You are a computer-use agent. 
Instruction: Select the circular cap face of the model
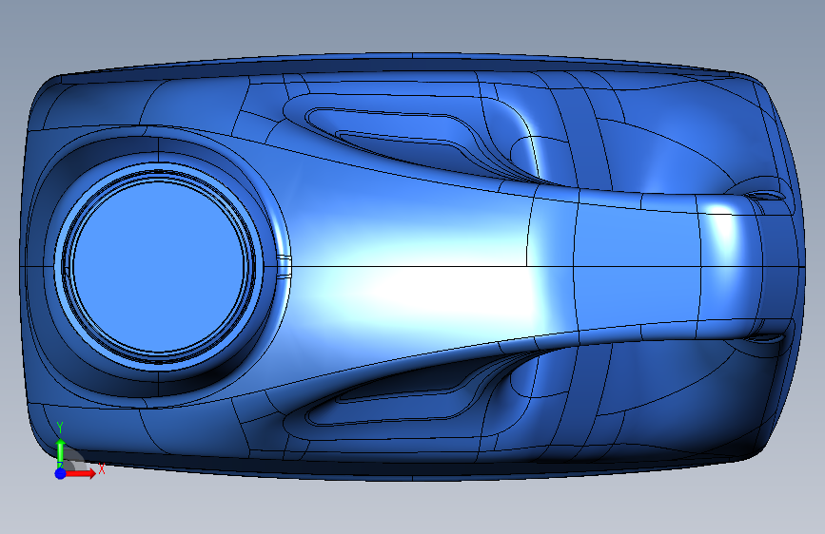(x=159, y=266)
